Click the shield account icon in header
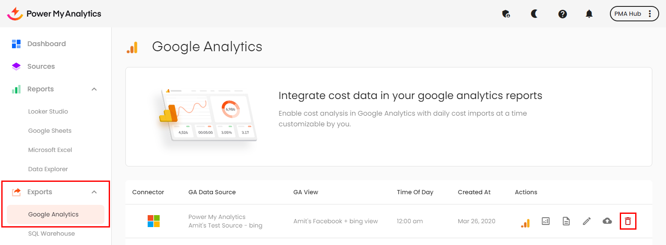The height and width of the screenshot is (245, 666). (x=506, y=14)
